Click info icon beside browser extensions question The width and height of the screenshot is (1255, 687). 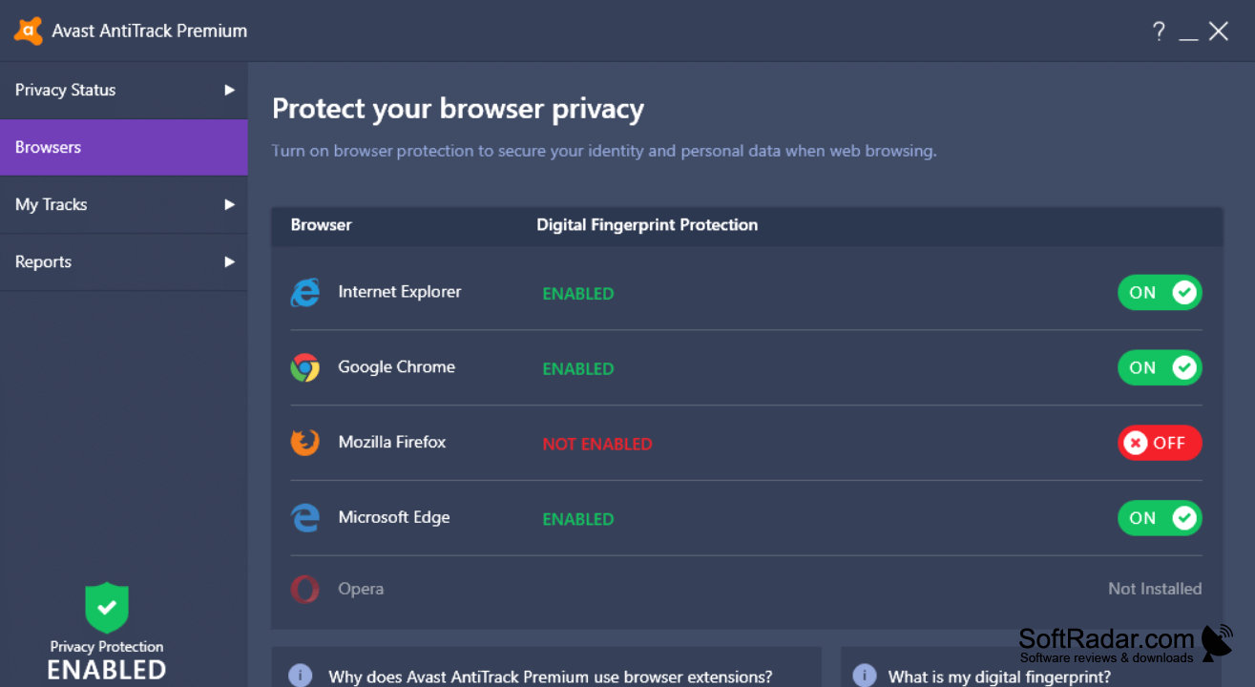click(301, 677)
